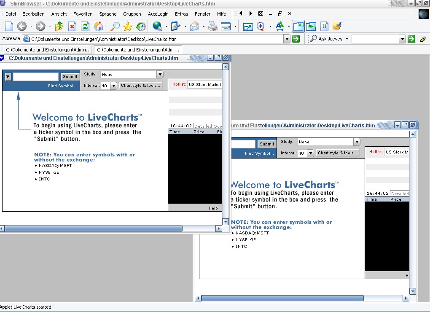430x312 pixels.
Task: Stop loading with the red X icon
Action: pos(72,26)
